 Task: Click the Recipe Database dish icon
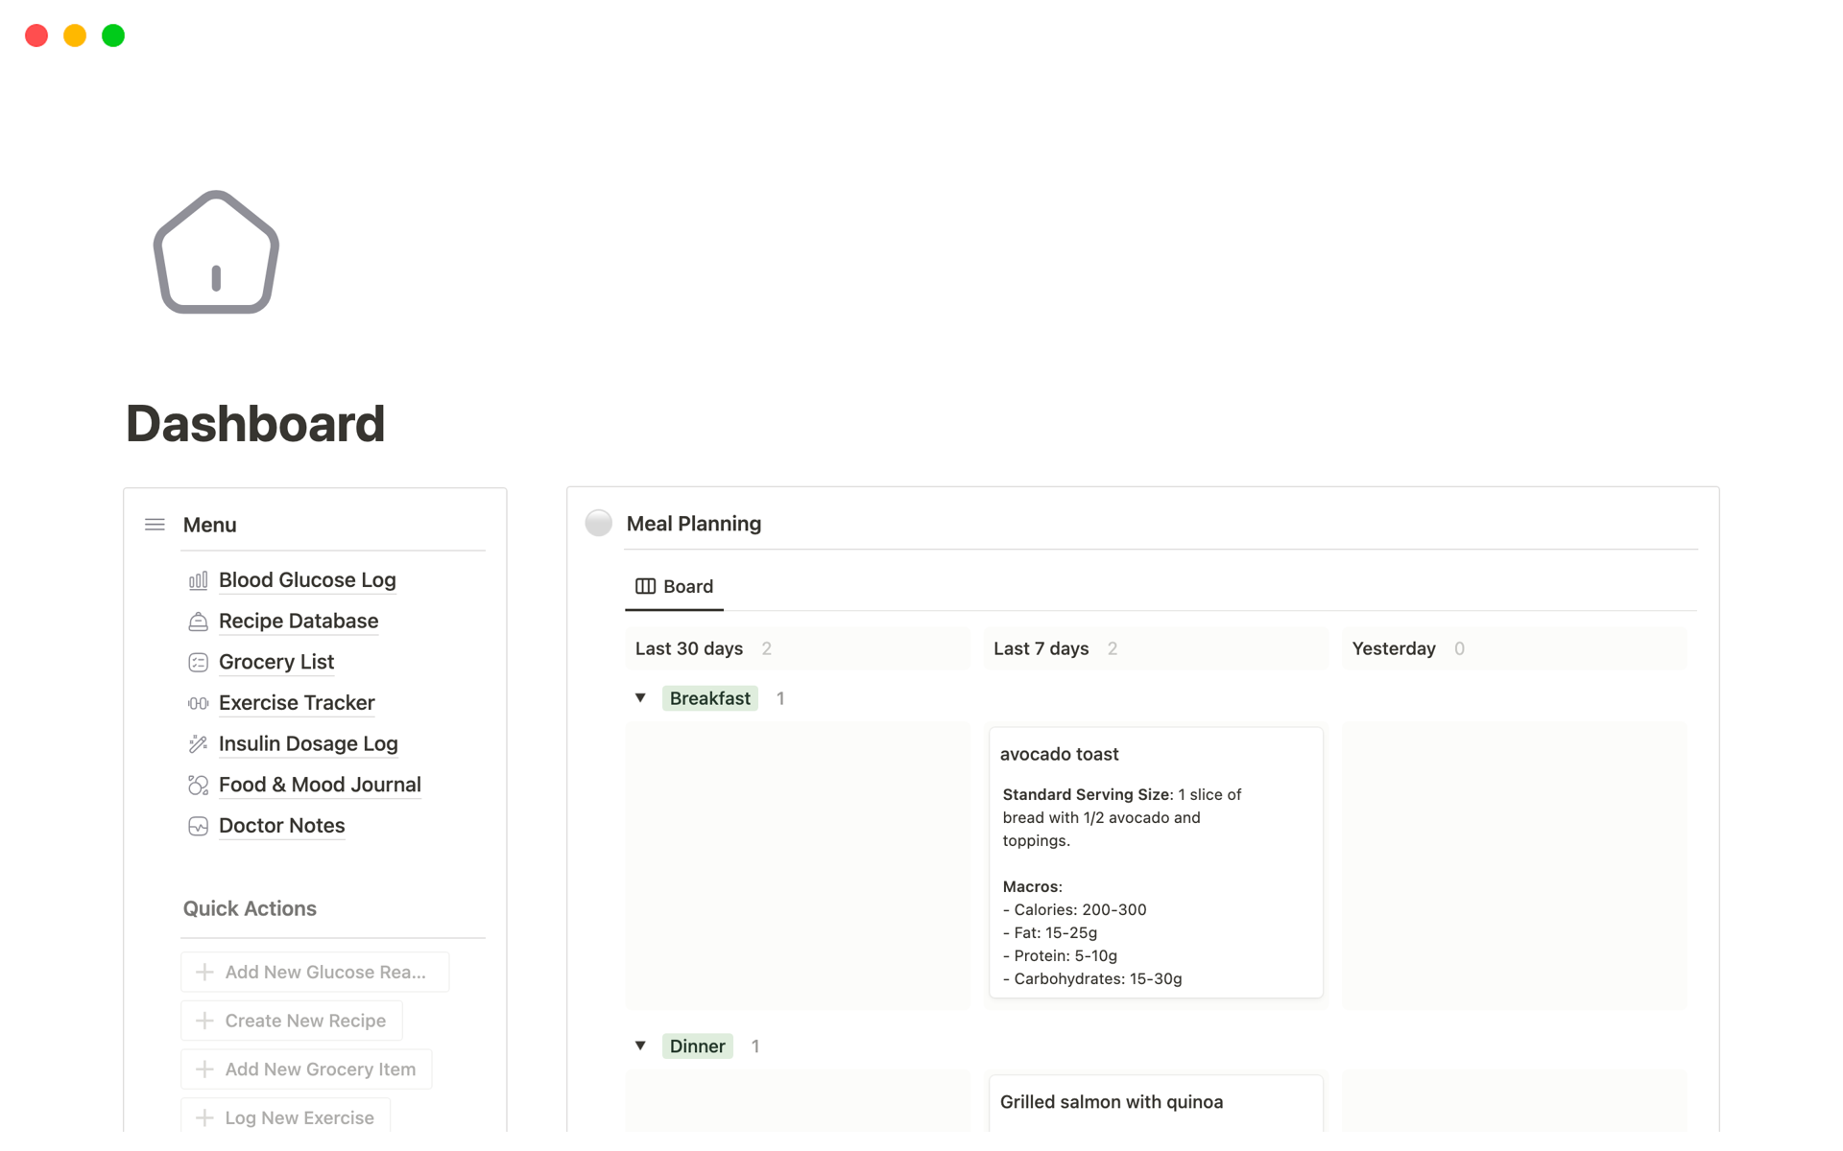pos(198,622)
